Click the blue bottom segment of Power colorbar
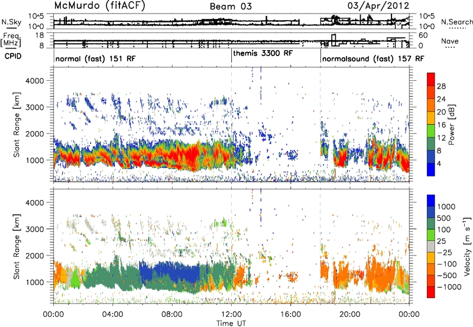The width and height of the screenshot is (473, 327). (431, 169)
